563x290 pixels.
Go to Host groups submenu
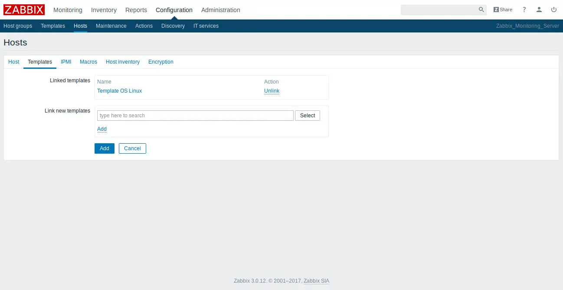(18, 26)
